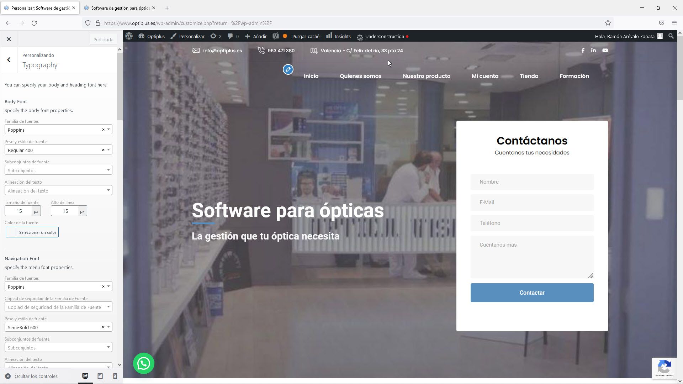Click the Tienda menu item

(529, 76)
